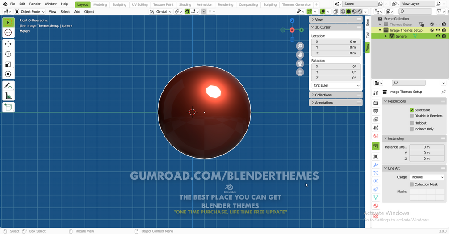The image size is (449, 234).
Task: Enable the Holdout checkbox
Action: click(411, 123)
